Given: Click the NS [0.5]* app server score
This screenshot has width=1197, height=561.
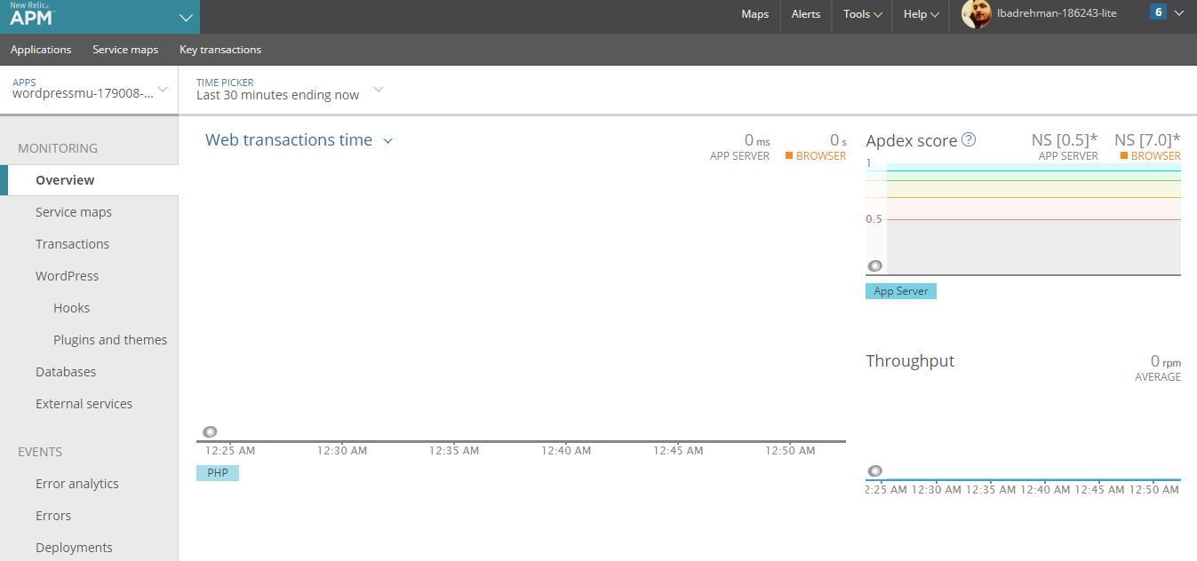Looking at the screenshot, I should point(1065,139).
